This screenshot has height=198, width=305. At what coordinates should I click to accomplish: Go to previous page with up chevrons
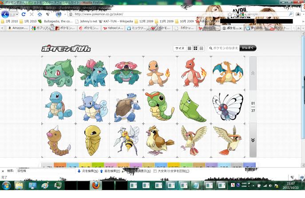(x=253, y=73)
